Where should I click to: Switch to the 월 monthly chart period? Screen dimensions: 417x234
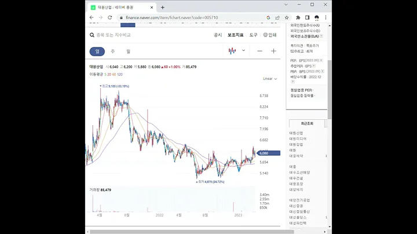tap(128, 52)
